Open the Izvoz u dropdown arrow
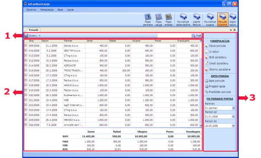The image size is (261, 158). coord(40,35)
